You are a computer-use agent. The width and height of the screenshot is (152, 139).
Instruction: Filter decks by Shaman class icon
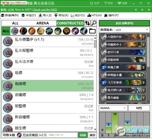coord(66,31)
